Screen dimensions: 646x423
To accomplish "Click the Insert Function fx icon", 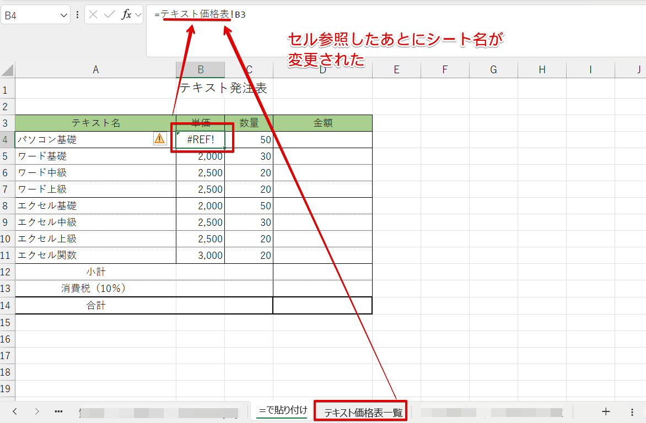I will click(126, 15).
